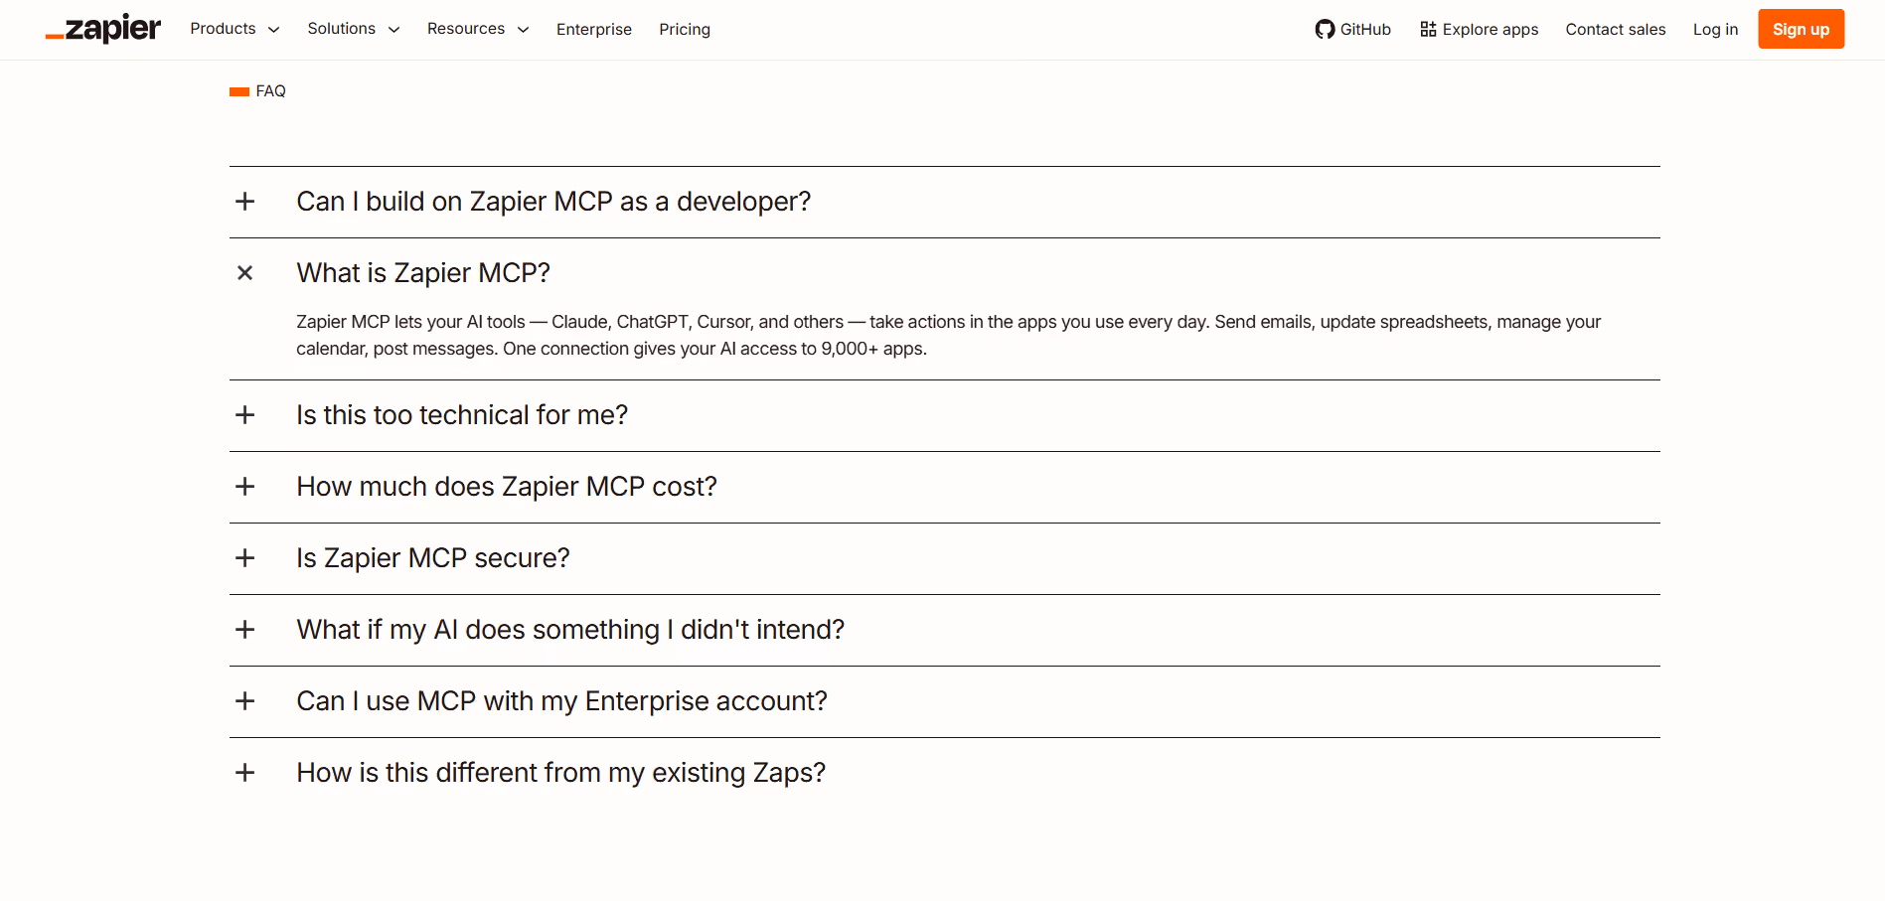Click "How much does Zapier MCP cost?"

(507, 487)
